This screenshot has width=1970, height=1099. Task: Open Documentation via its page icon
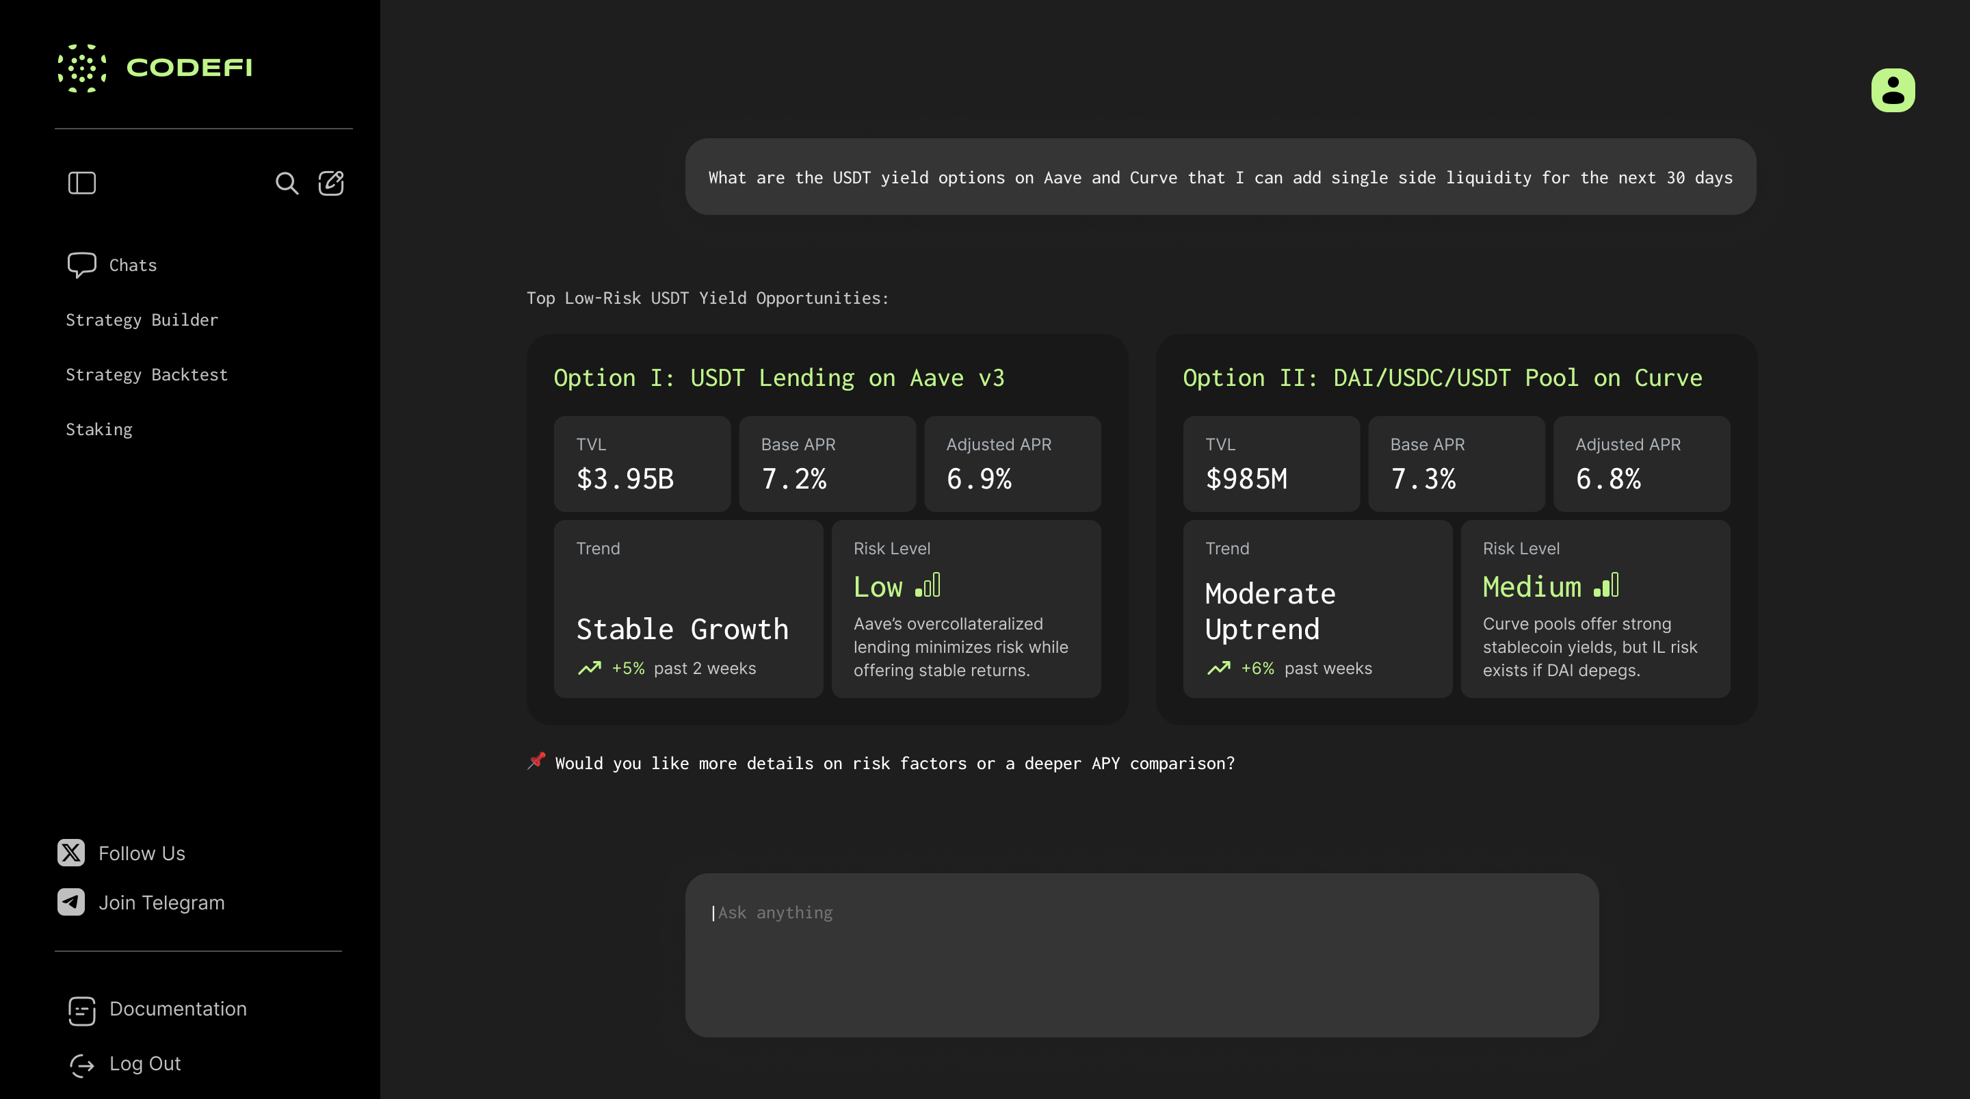click(82, 1010)
